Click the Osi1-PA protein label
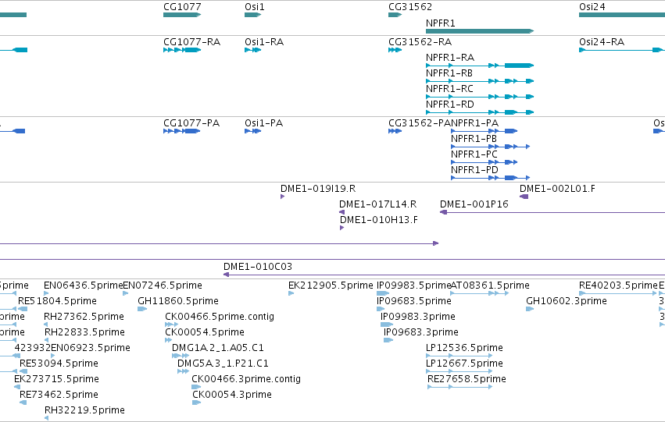This screenshot has height=422, width=665. (x=263, y=123)
